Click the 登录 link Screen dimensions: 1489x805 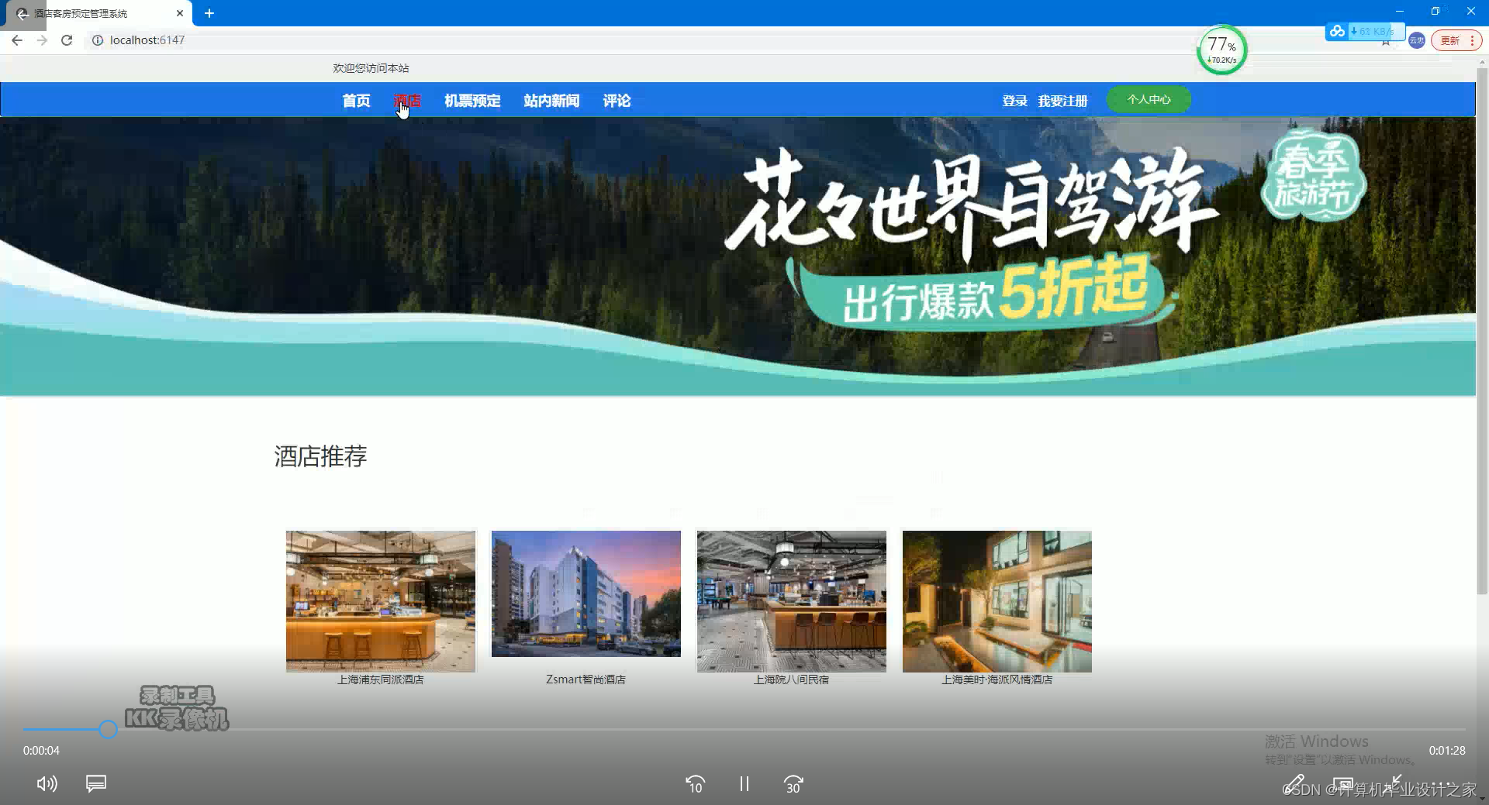(1014, 101)
